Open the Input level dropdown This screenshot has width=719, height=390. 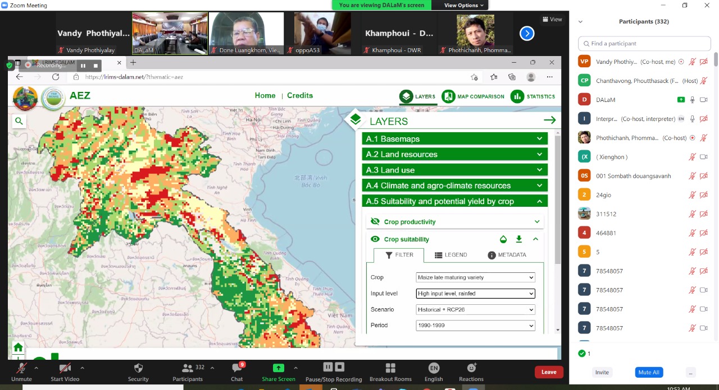tap(475, 293)
